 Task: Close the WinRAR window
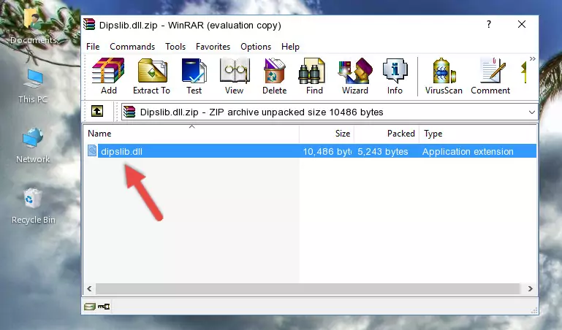[x=522, y=24]
